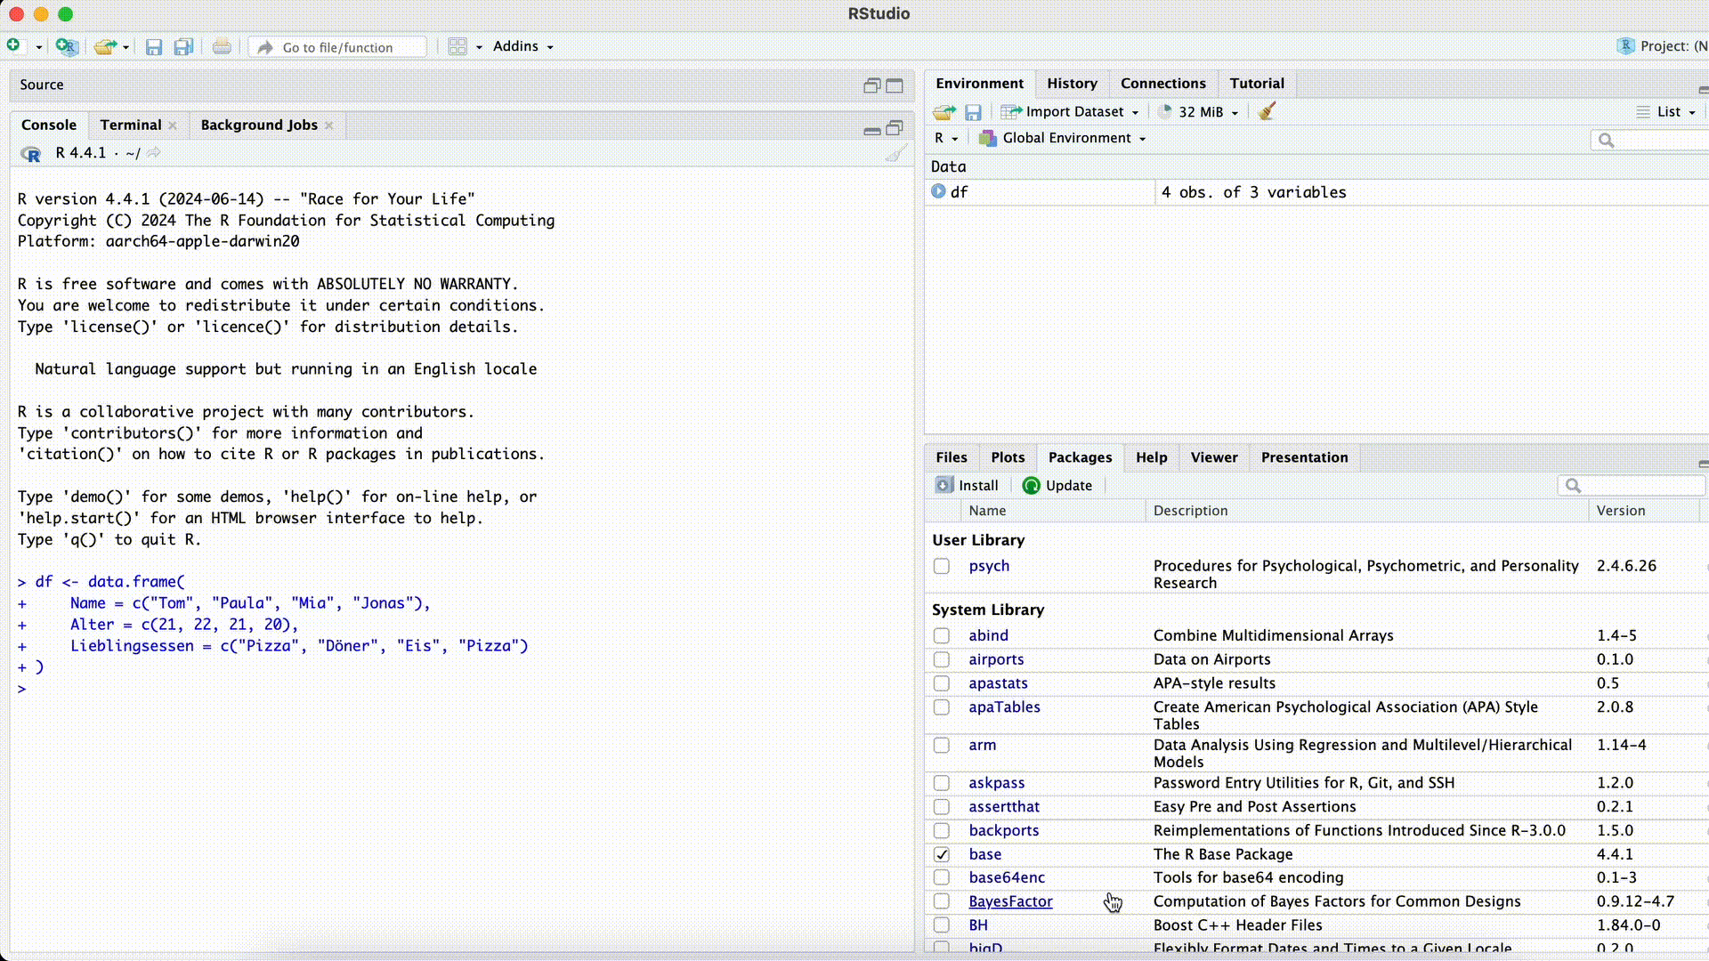
Task: Click the Go to file/function field
Action: 338,47
